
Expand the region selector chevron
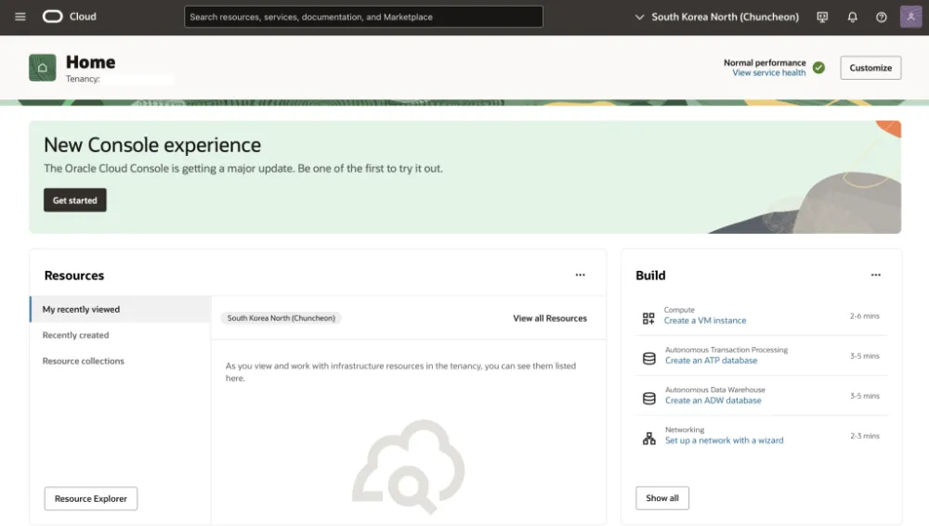click(639, 17)
